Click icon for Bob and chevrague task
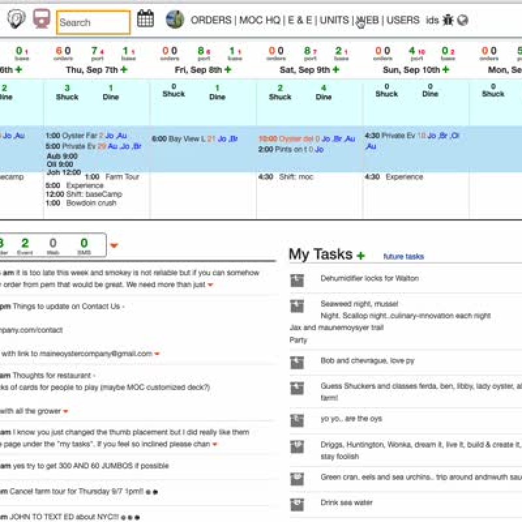 (297, 363)
